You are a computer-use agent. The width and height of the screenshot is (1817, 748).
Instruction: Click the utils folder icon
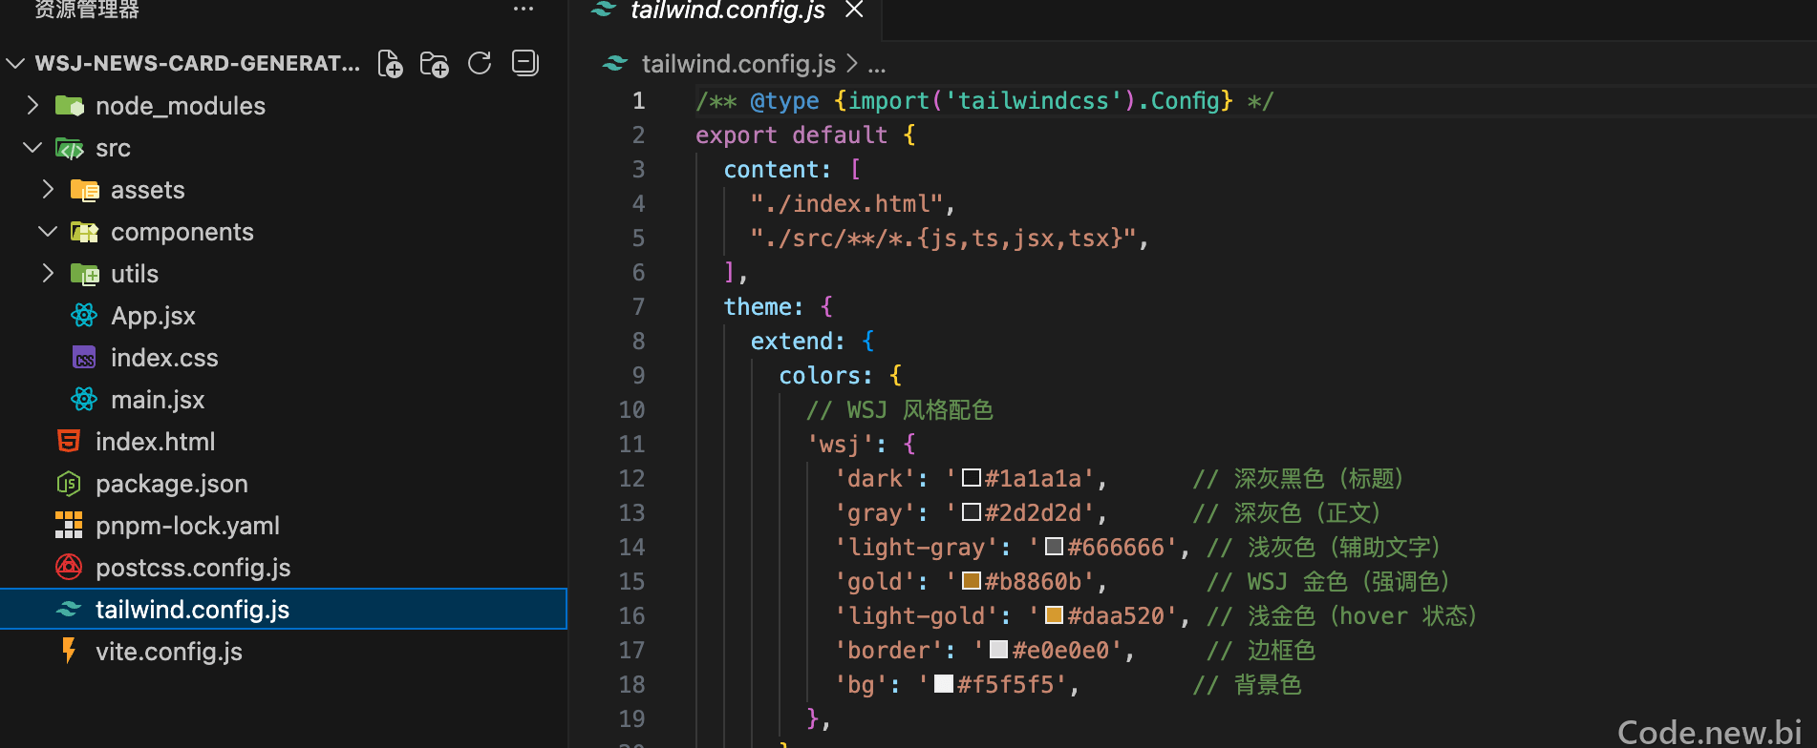tap(85, 274)
